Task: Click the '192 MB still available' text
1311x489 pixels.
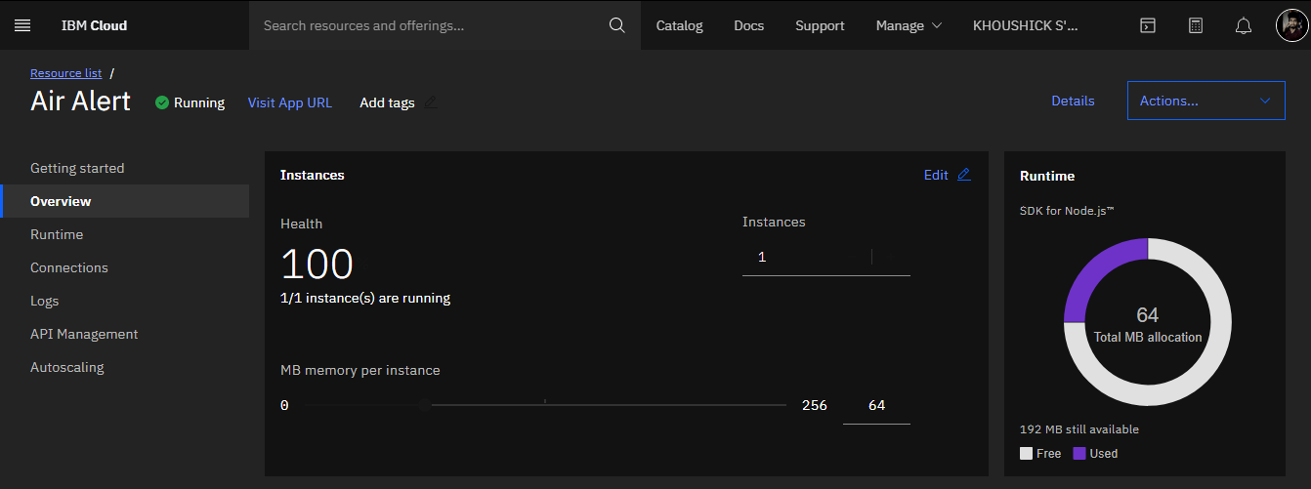Action: (x=1079, y=429)
